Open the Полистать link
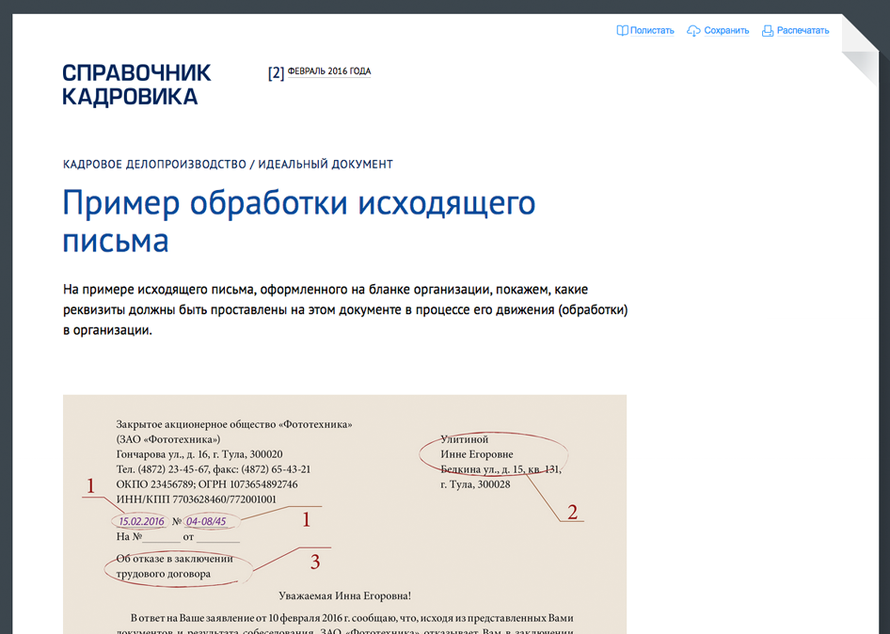 (652, 31)
